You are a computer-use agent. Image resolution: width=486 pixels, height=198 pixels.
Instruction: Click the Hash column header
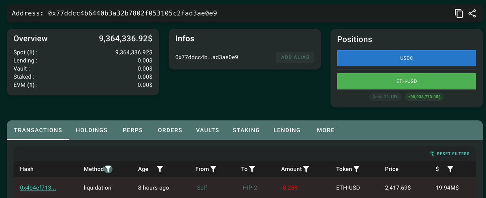(27, 169)
